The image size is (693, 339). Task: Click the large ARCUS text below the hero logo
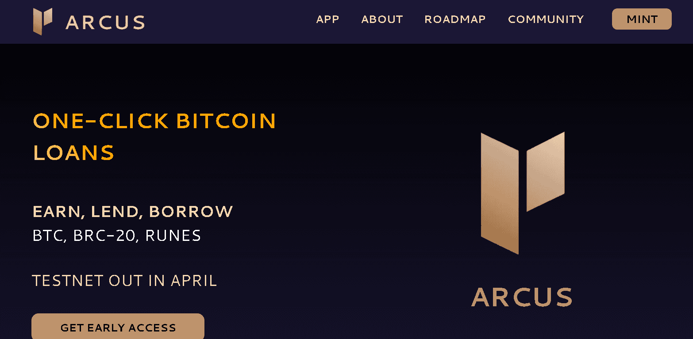(x=522, y=297)
